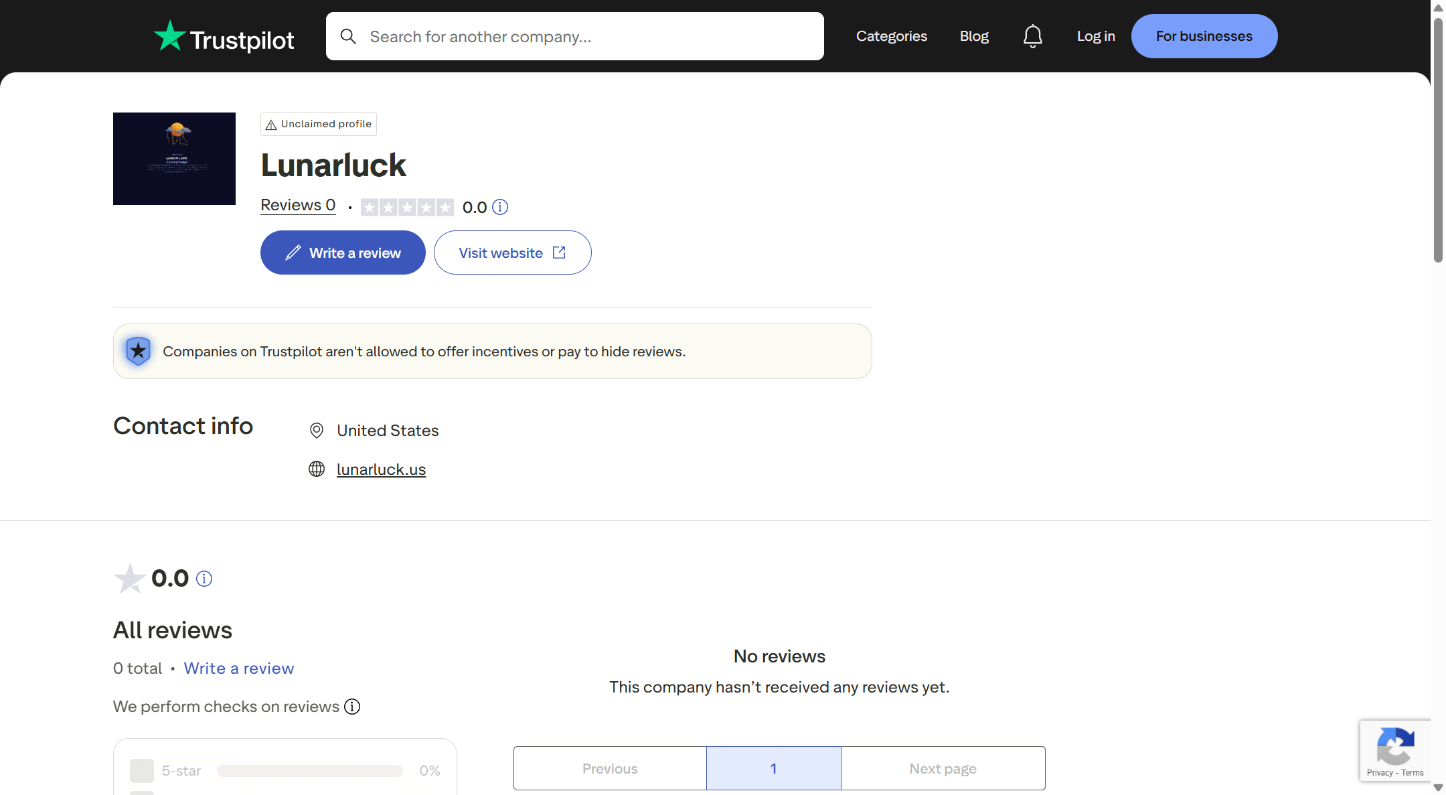Open the lunarluck.us website link
Image resolution: width=1446 pixels, height=795 pixels.
[381, 469]
